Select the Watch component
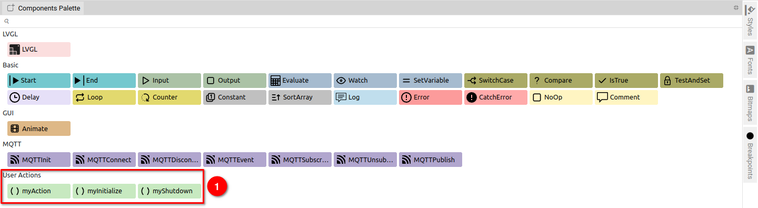This screenshot has width=758, height=208. click(x=365, y=81)
